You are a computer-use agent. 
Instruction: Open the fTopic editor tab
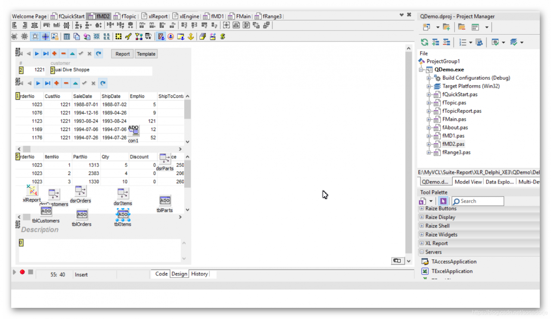click(125, 16)
